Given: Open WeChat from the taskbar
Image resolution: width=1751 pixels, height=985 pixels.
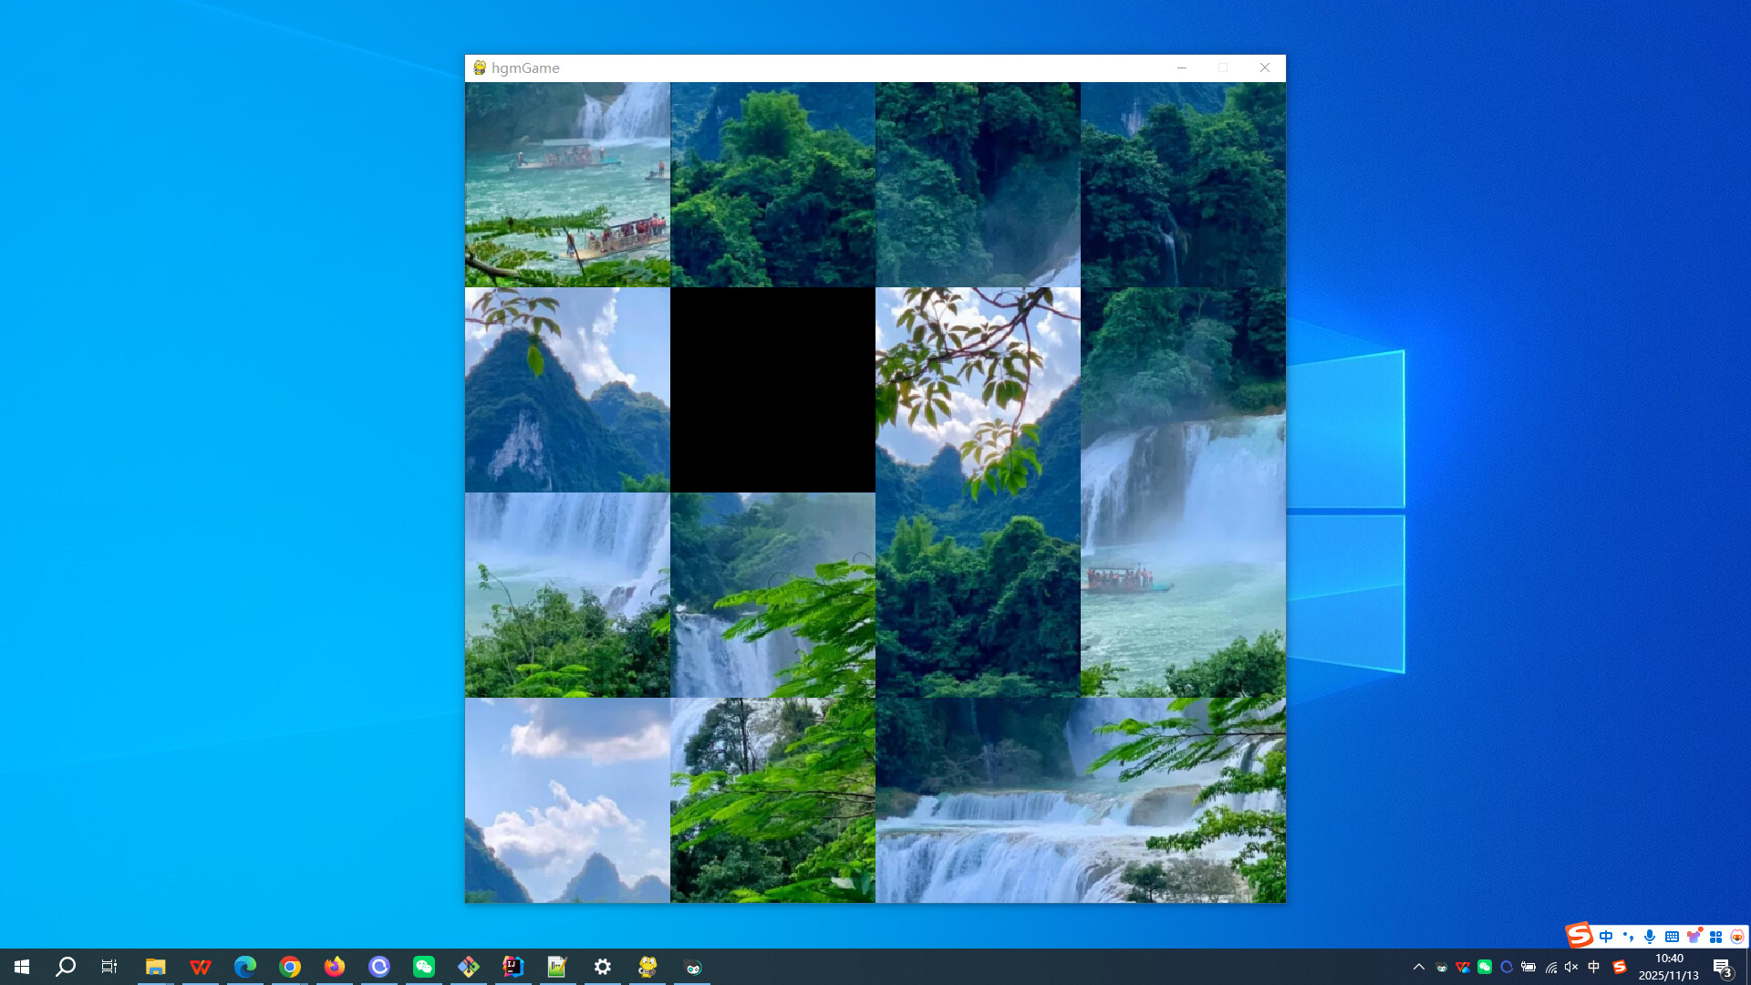Looking at the screenshot, I should pos(423,966).
